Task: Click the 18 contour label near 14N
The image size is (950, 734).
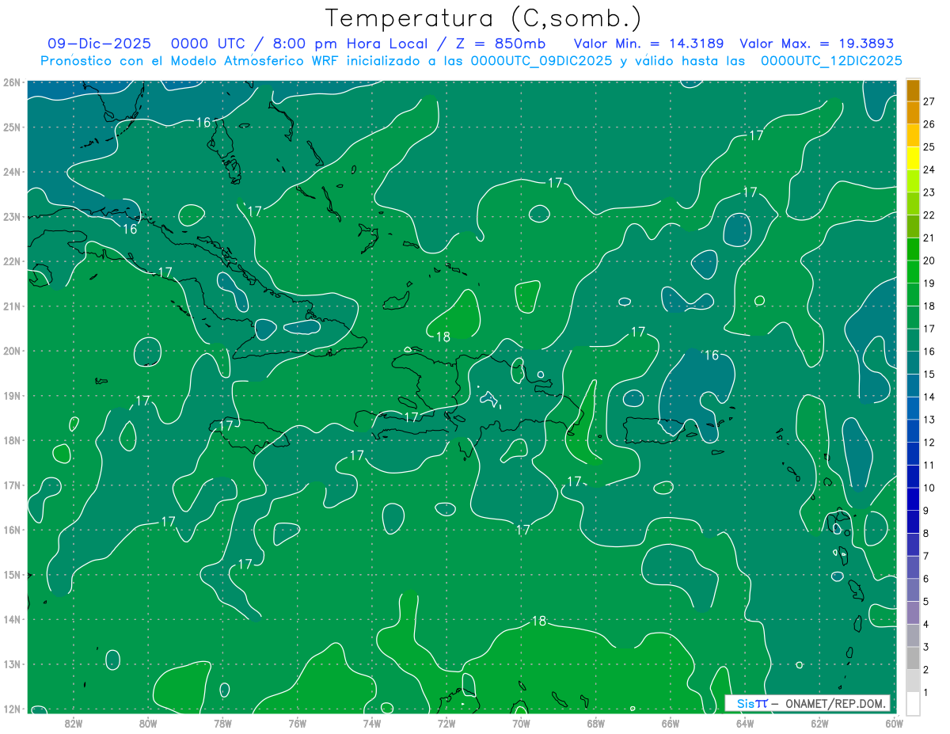Action: coord(538,621)
